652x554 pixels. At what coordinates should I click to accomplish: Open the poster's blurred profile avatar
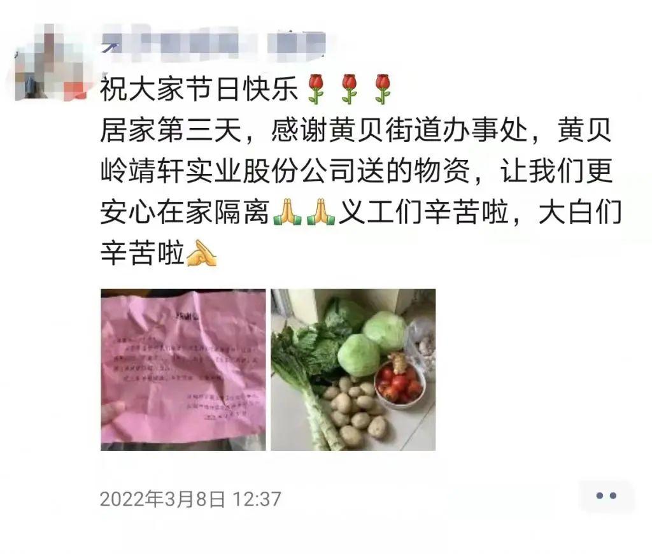point(51,62)
